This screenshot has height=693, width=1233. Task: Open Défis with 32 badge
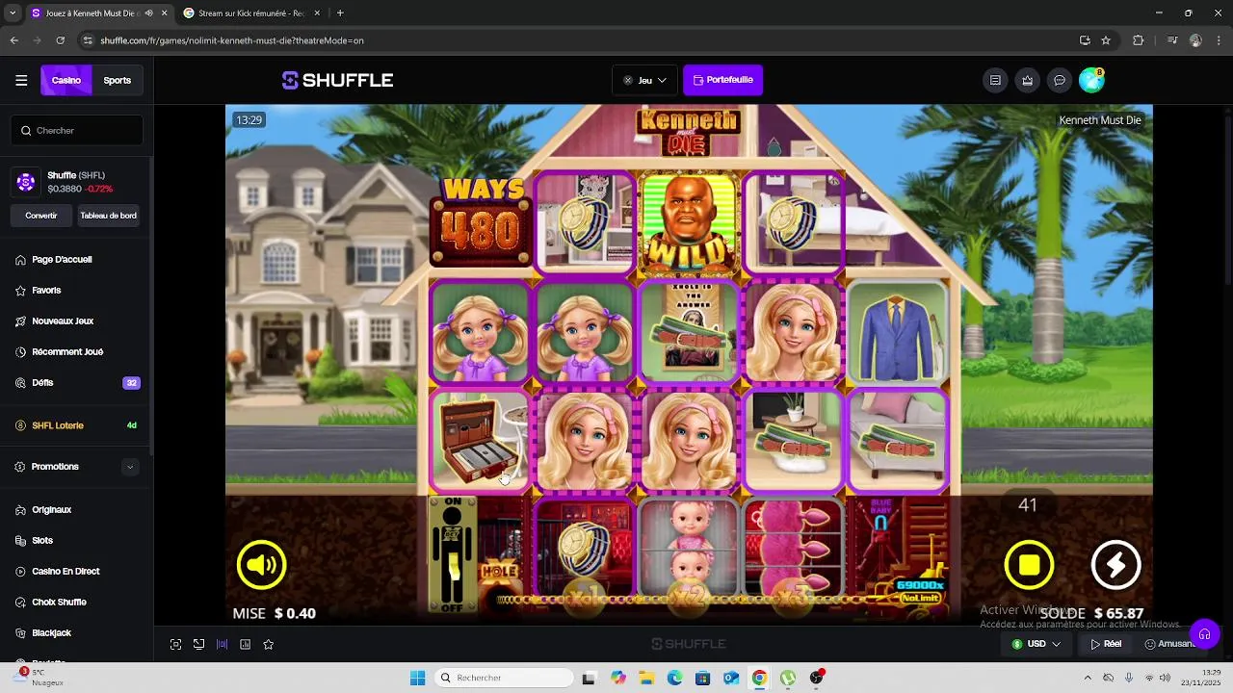pos(77,383)
